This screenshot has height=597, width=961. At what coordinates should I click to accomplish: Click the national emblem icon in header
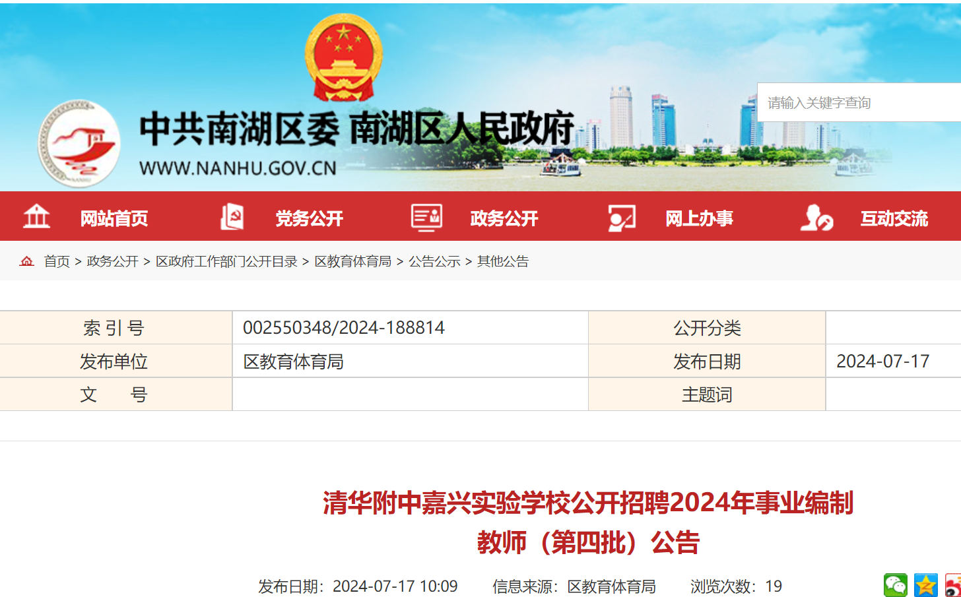point(343,57)
